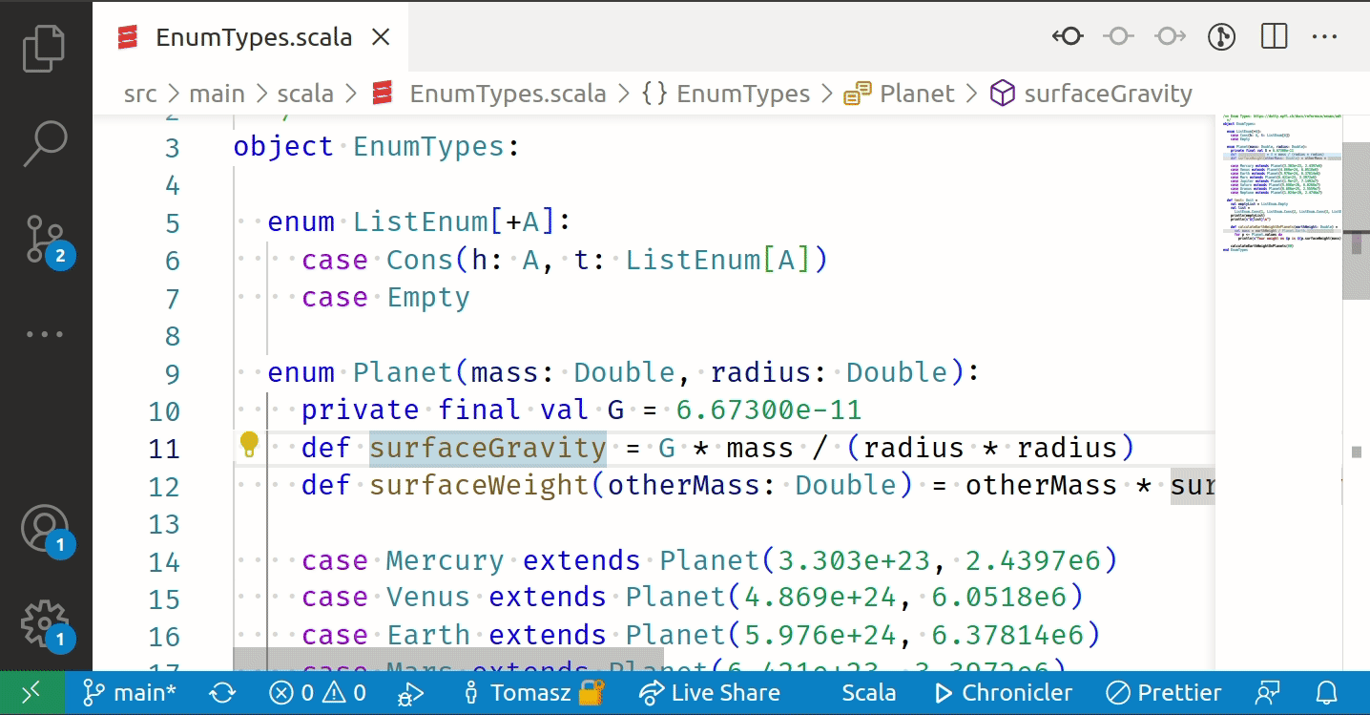The width and height of the screenshot is (1370, 715).
Task: Open notifications bell
Action: click(x=1327, y=693)
